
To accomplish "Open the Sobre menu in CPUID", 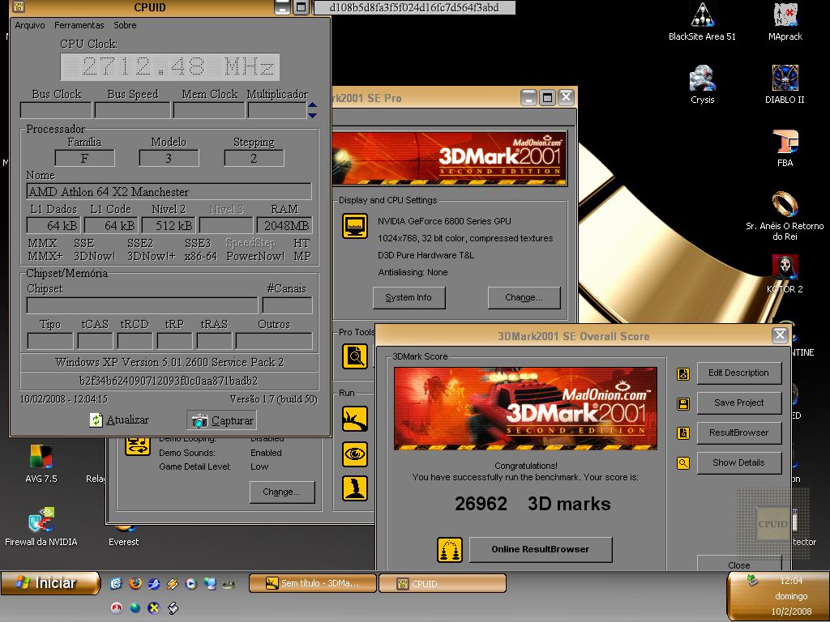I will point(125,25).
